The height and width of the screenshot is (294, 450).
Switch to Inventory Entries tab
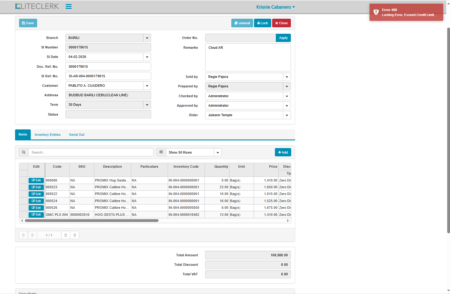point(48,135)
